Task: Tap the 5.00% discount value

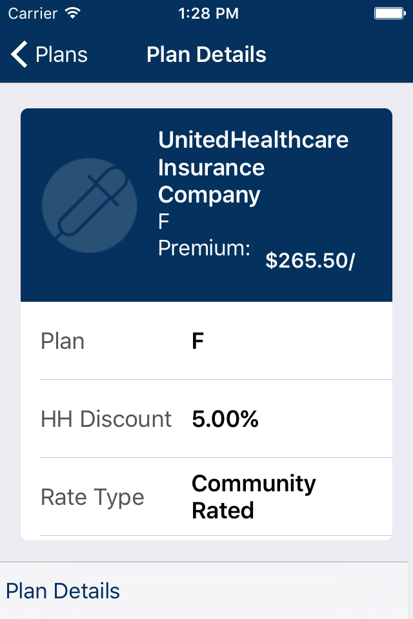Action: 225,419
